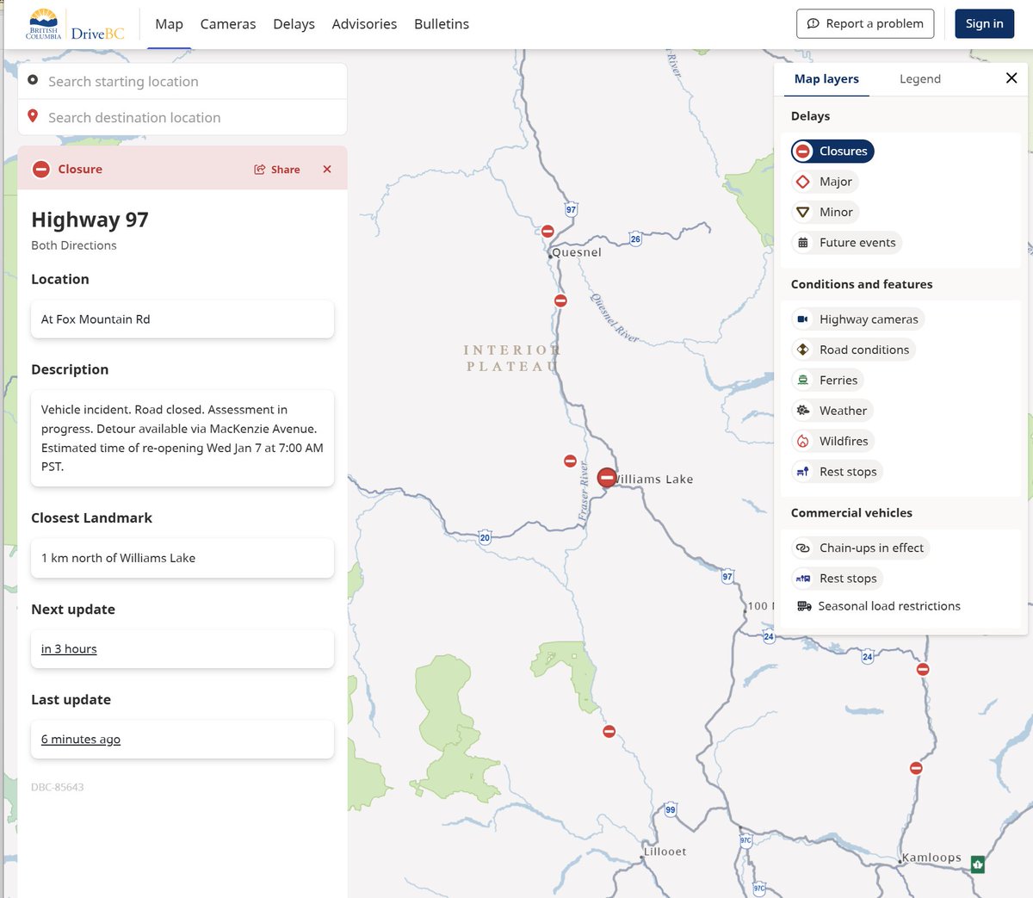Click the closure marker north of Kamloops
The height and width of the screenshot is (898, 1033).
916,768
